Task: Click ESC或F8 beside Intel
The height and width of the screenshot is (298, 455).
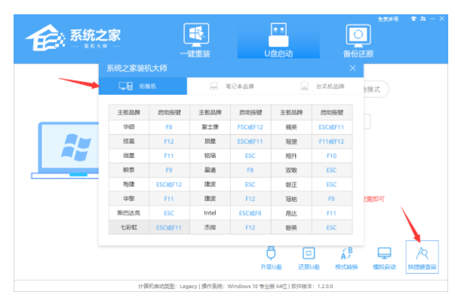Action: (x=250, y=213)
